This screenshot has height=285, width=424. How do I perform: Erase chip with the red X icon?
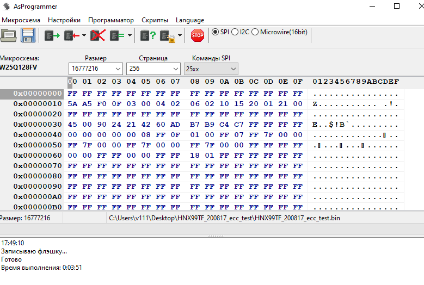(x=97, y=35)
